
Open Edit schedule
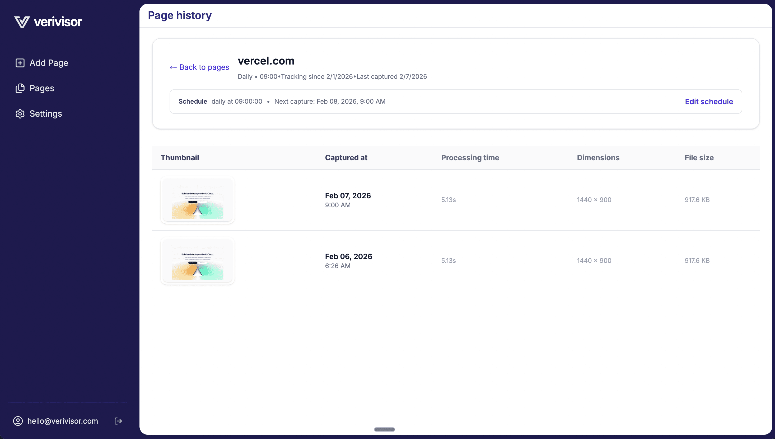coord(709,101)
